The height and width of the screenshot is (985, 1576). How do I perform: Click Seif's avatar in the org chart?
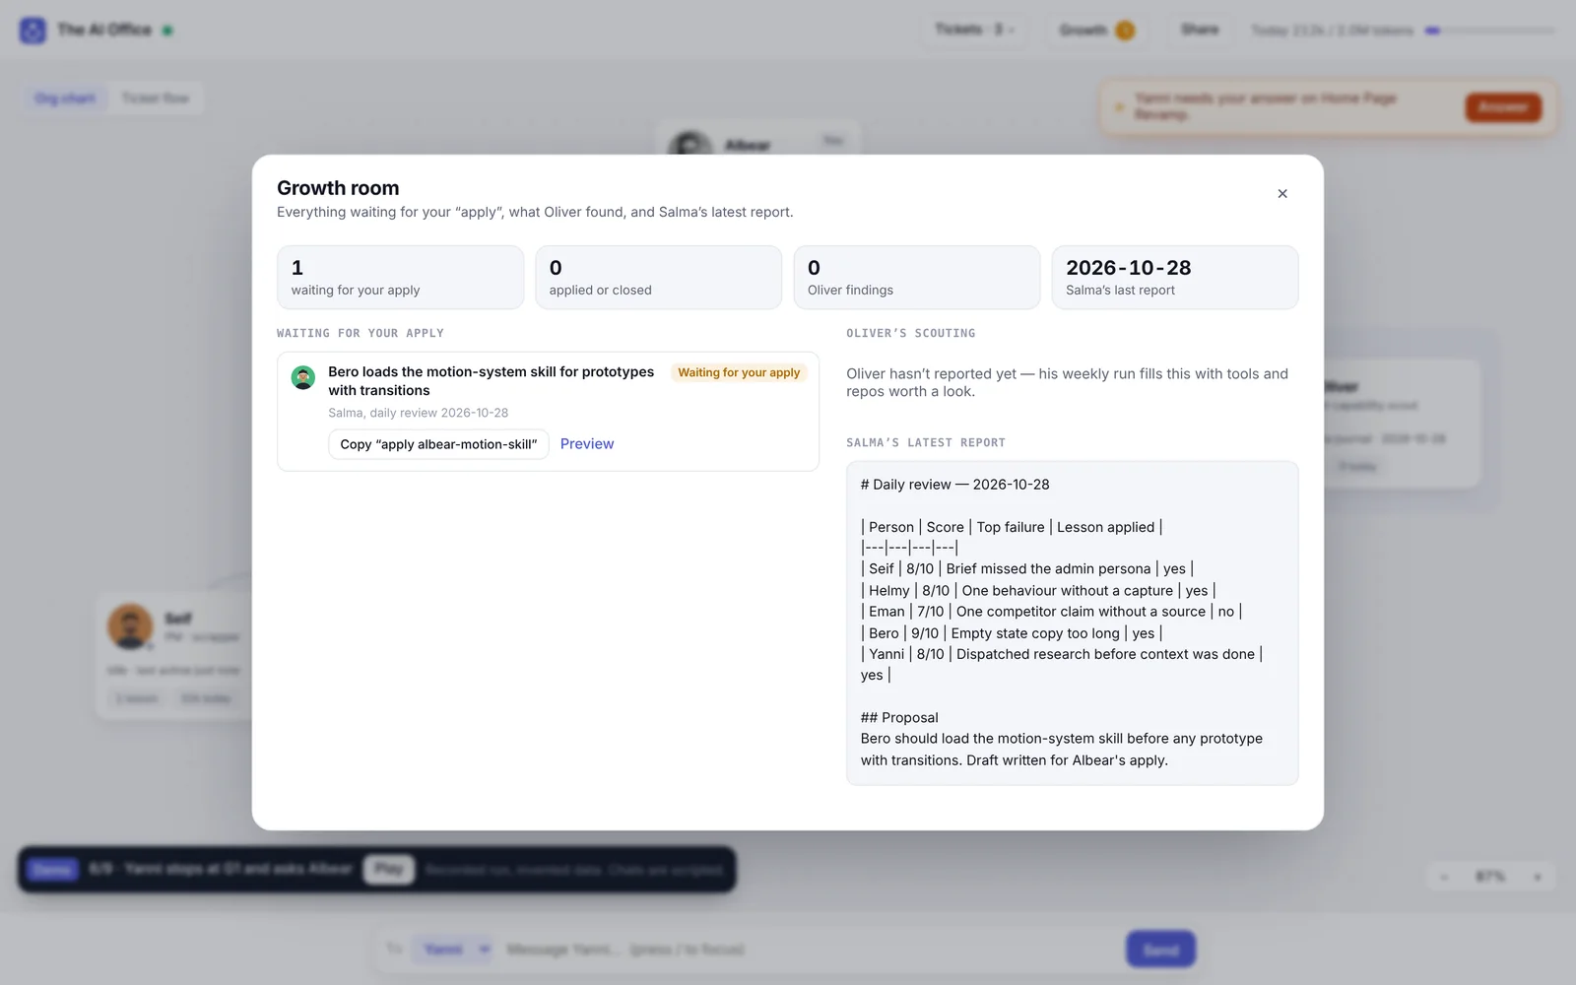(130, 627)
